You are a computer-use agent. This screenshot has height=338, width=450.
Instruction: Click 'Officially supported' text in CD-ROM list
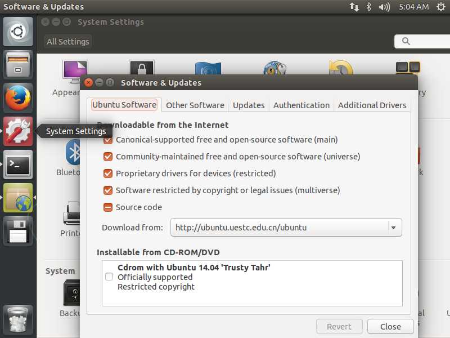coord(155,277)
